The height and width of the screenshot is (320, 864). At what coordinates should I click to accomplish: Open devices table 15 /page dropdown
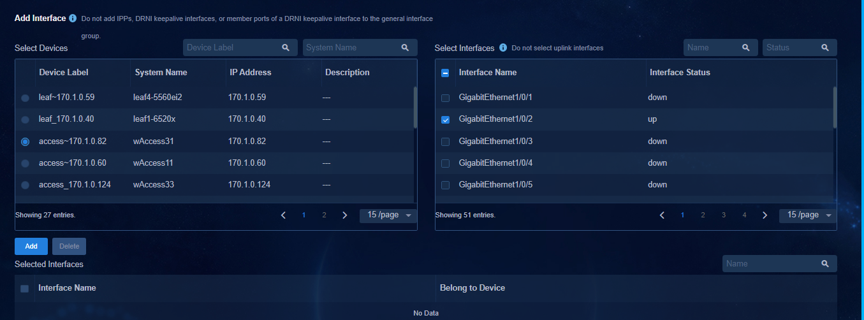click(388, 215)
